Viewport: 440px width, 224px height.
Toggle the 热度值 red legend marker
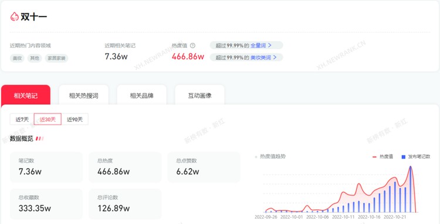click(x=374, y=157)
